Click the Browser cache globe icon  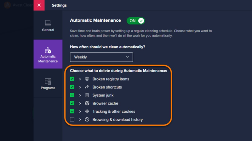pos(87,103)
